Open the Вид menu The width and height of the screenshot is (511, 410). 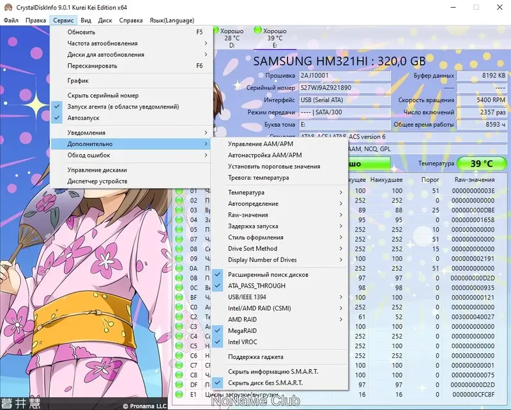pos(85,20)
